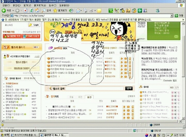Click the Stop loading icon
Viewport: 186px width, 137px height.
(26, 11)
